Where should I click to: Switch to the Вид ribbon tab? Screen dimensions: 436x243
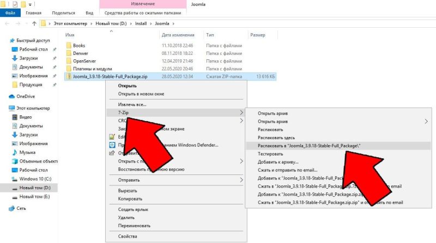tap(89, 13)
